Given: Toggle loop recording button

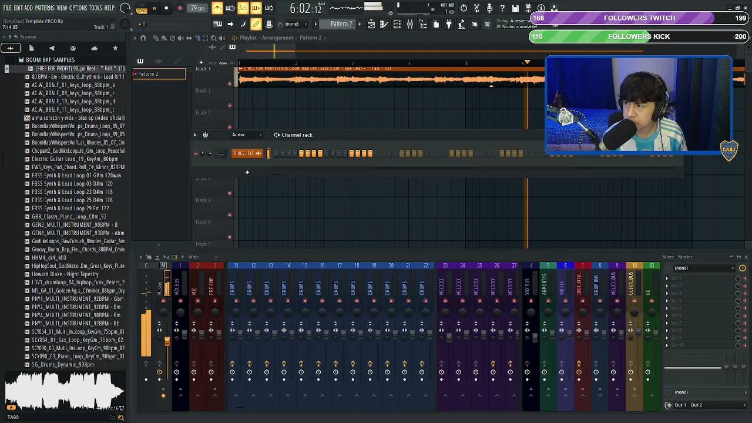Looking at the screenshot, I should [268, 8].
